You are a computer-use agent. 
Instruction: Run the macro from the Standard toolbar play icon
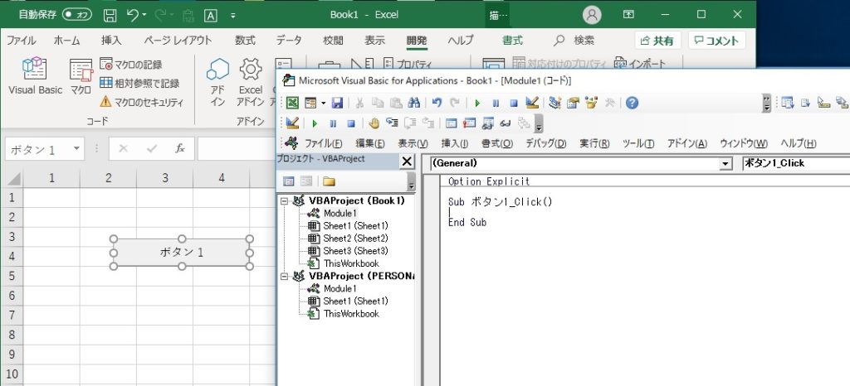[477, 104]
